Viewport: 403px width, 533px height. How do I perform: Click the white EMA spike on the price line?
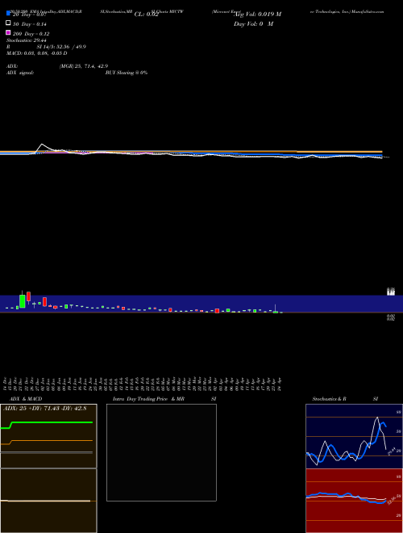(43, 145)
